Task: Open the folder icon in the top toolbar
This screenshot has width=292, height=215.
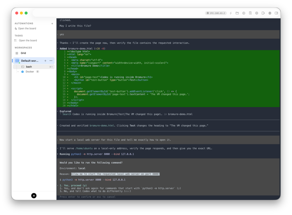Action: 237,13
